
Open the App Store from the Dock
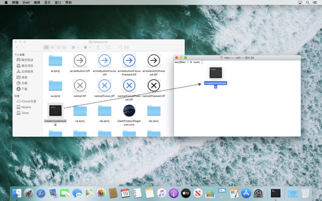pyautogui.click(x=246, y=193)
